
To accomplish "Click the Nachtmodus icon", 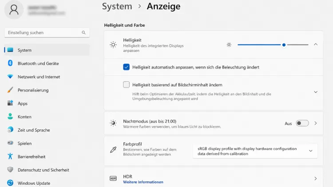I will (x=113, y=123).
